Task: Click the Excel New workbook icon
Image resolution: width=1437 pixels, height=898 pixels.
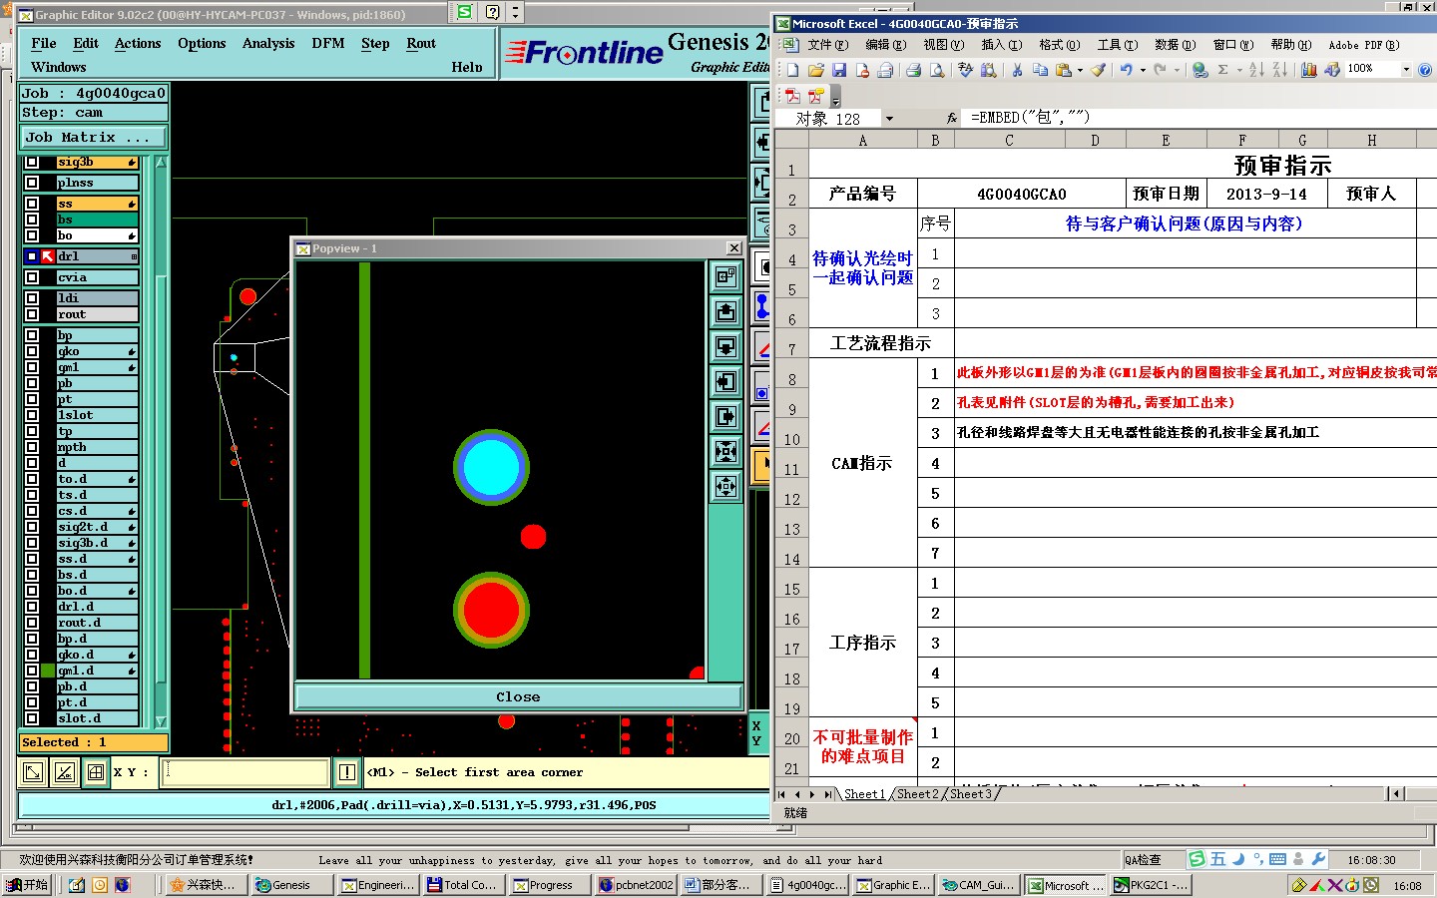Action: pyautogui.click(x=792, y=70)
